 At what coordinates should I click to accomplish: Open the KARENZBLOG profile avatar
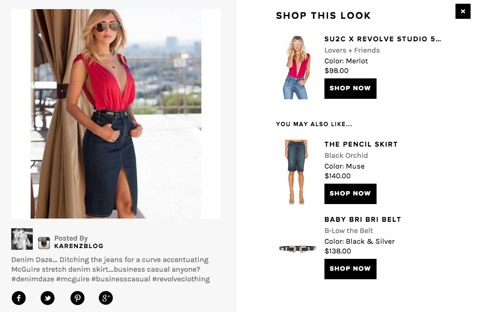(22, 239)
